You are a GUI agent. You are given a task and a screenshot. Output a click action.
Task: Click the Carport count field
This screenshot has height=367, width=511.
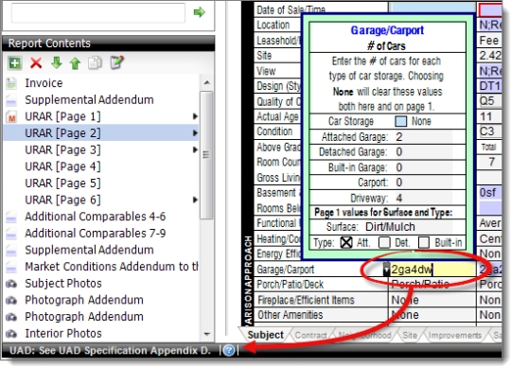click(x=424, y=183)
